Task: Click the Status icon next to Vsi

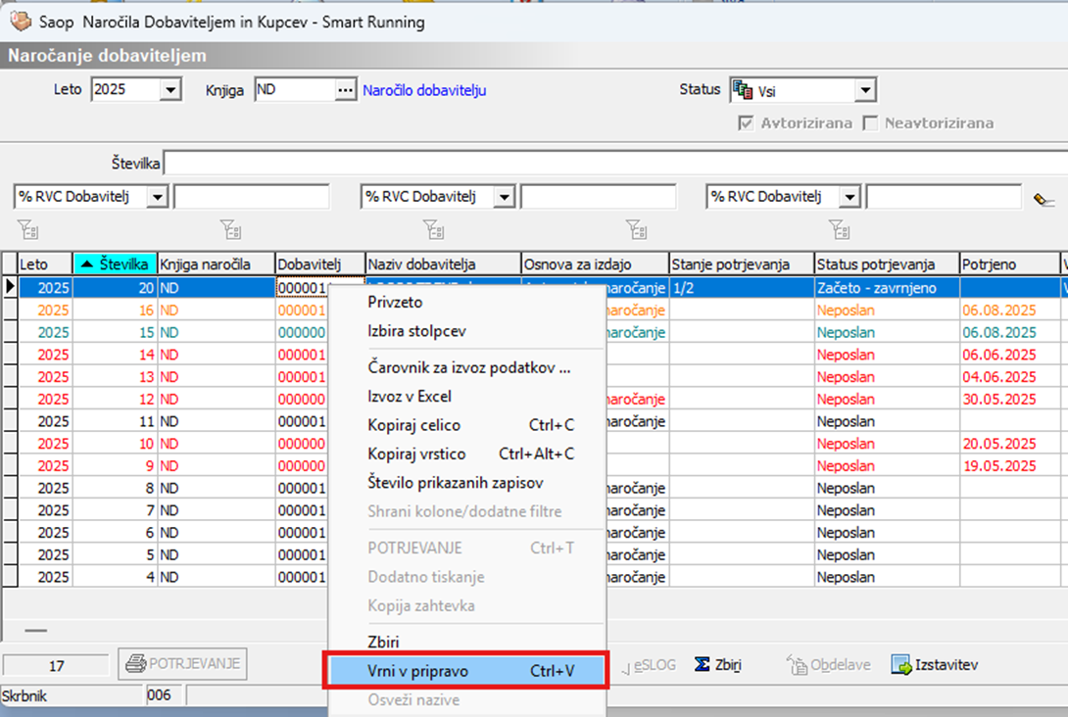Action: point(743,90)
